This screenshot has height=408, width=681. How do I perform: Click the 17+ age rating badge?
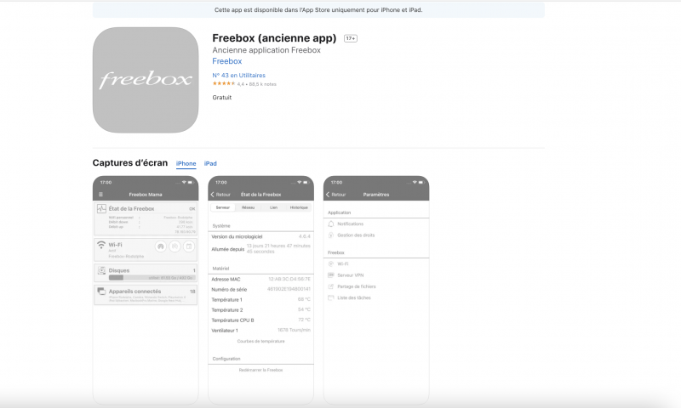351,38
